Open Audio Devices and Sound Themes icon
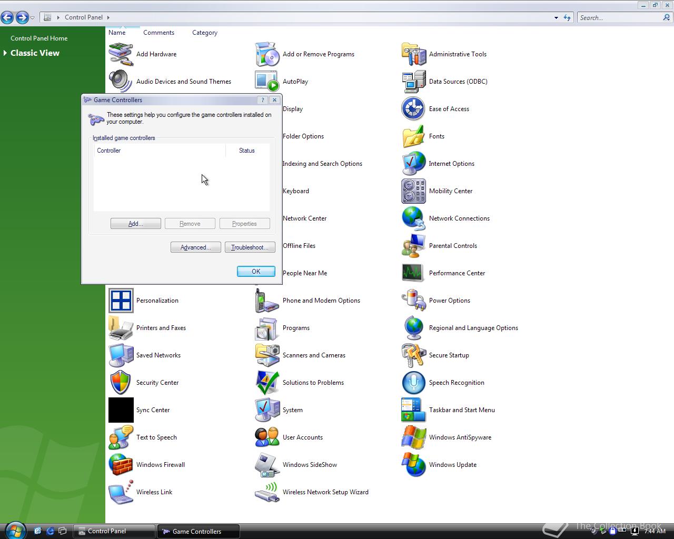Screen dimensions: 674x539 point(121,81)
